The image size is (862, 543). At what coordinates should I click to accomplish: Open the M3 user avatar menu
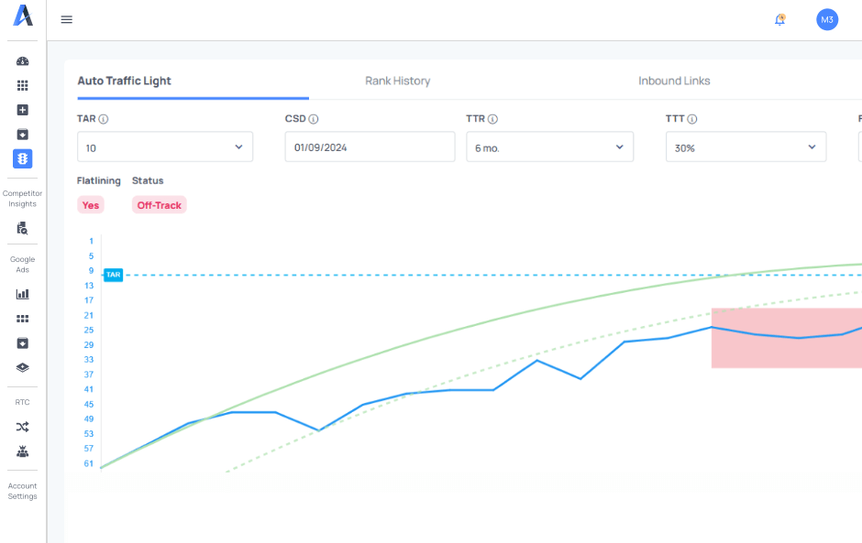click(827, 19)
